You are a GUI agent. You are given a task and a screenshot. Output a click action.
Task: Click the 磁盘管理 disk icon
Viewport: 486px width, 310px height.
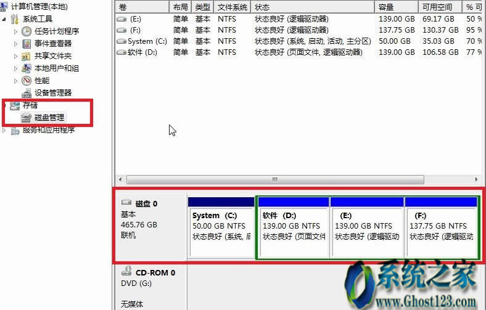click(x=27, y=118)
